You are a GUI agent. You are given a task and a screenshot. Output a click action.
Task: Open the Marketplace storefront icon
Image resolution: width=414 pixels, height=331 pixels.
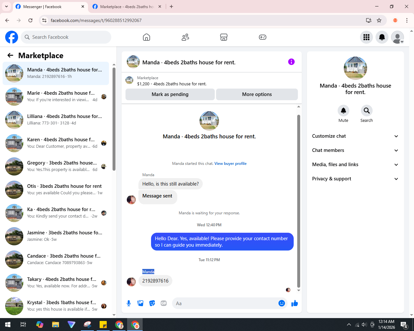point(224,37)
